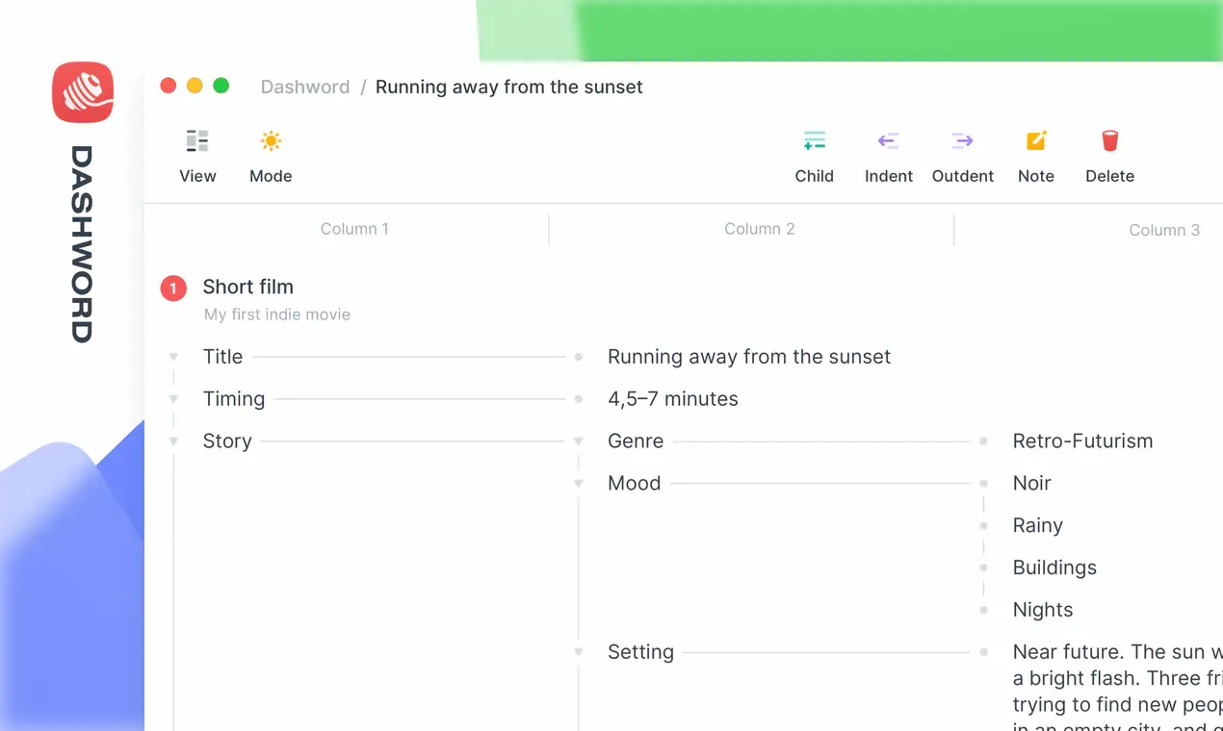
Task: Open the View layout icon
Action: pos(197,141)
